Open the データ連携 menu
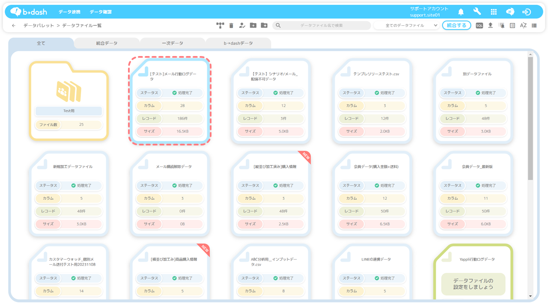 pyautogui.click(x=69, y=12)
